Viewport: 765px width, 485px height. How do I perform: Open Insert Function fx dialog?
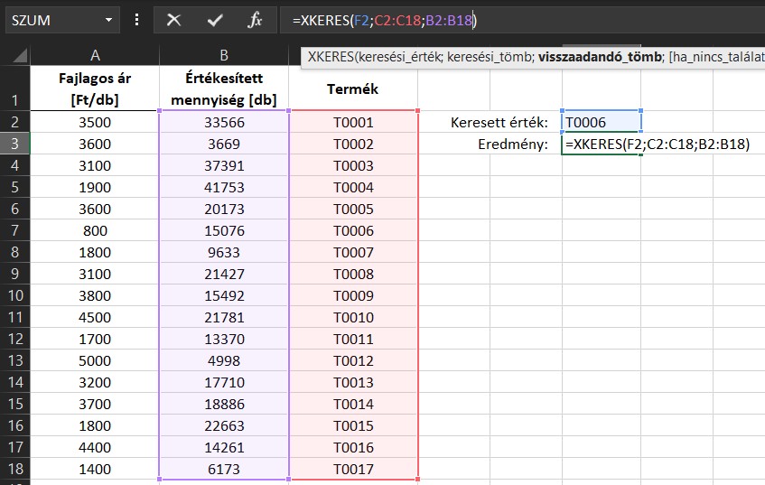[x=255, y=19]
